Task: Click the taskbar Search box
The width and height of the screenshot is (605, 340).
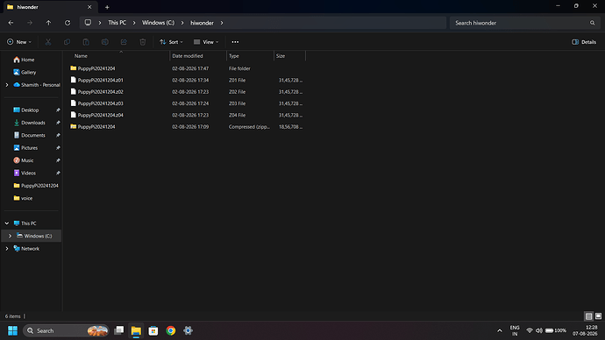Action: (x=66, y=330)
